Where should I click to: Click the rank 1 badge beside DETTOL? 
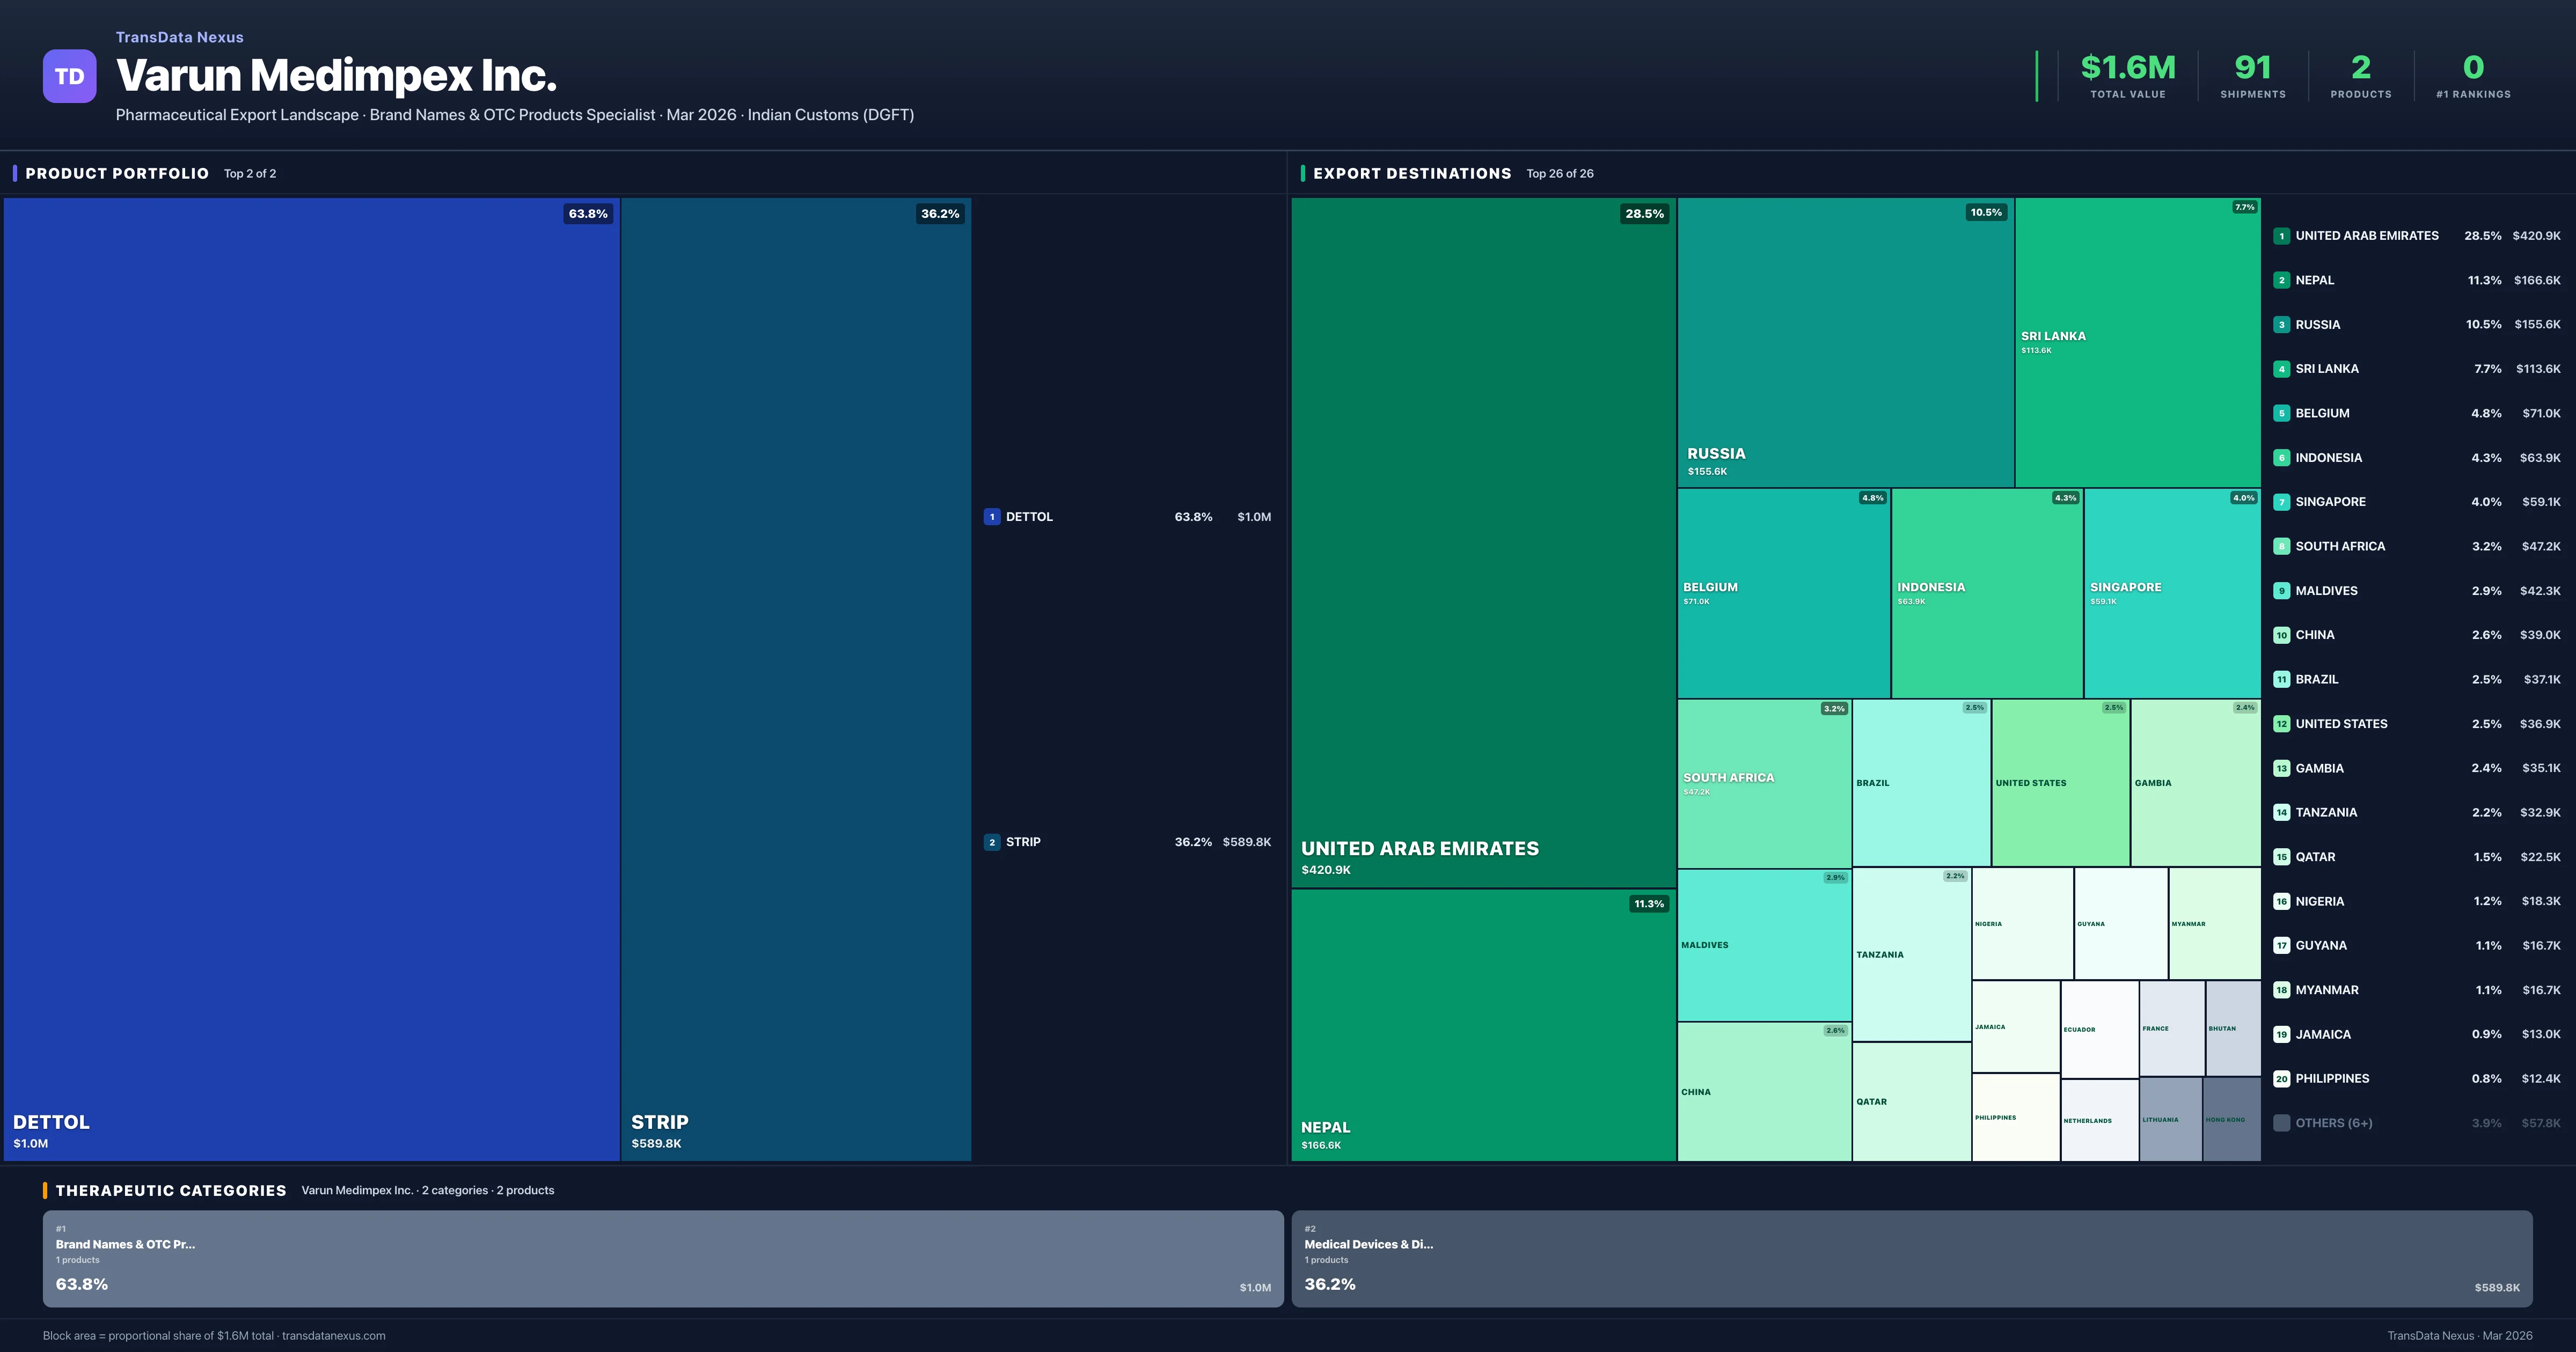click(991, 517)
